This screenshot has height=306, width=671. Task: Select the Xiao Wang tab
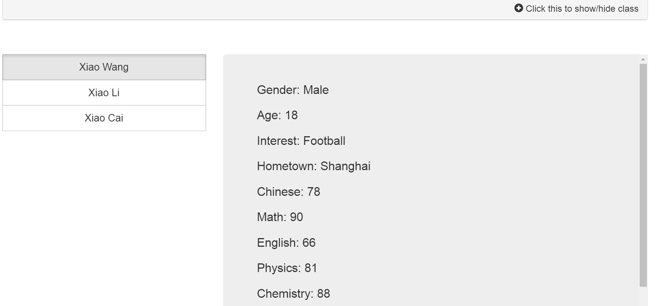104,67
